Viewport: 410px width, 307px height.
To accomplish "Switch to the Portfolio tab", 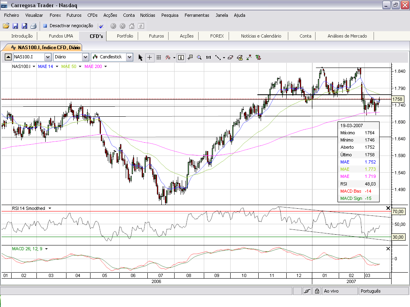I will click(x=125, y=36).
